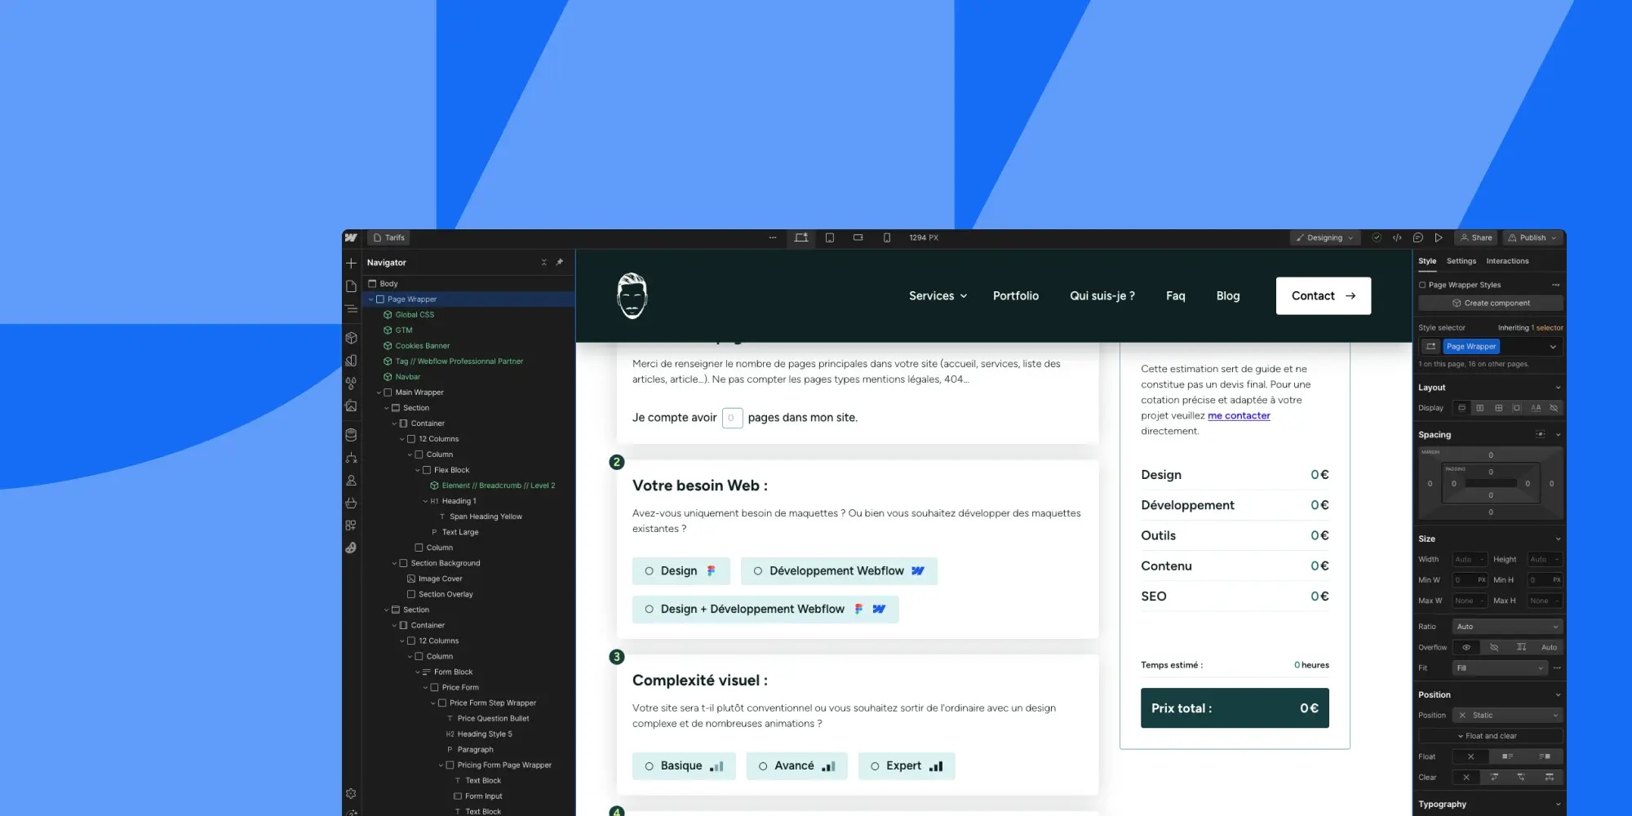Select the Expert complexity option
1632x816 pixels.
(x=906, y=765)
